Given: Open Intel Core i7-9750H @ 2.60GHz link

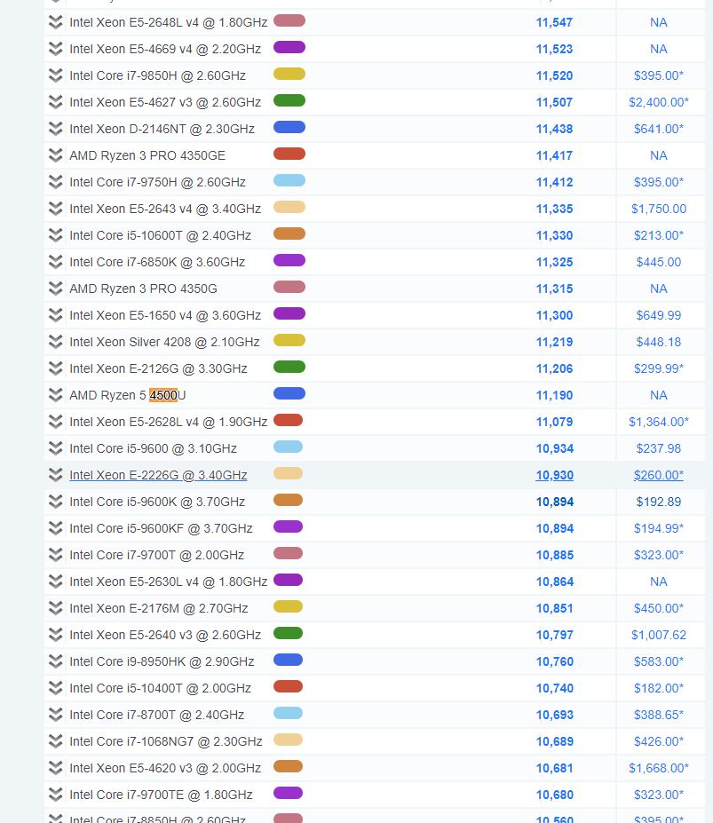Looking at the screenshot, I should coord(157,182).
